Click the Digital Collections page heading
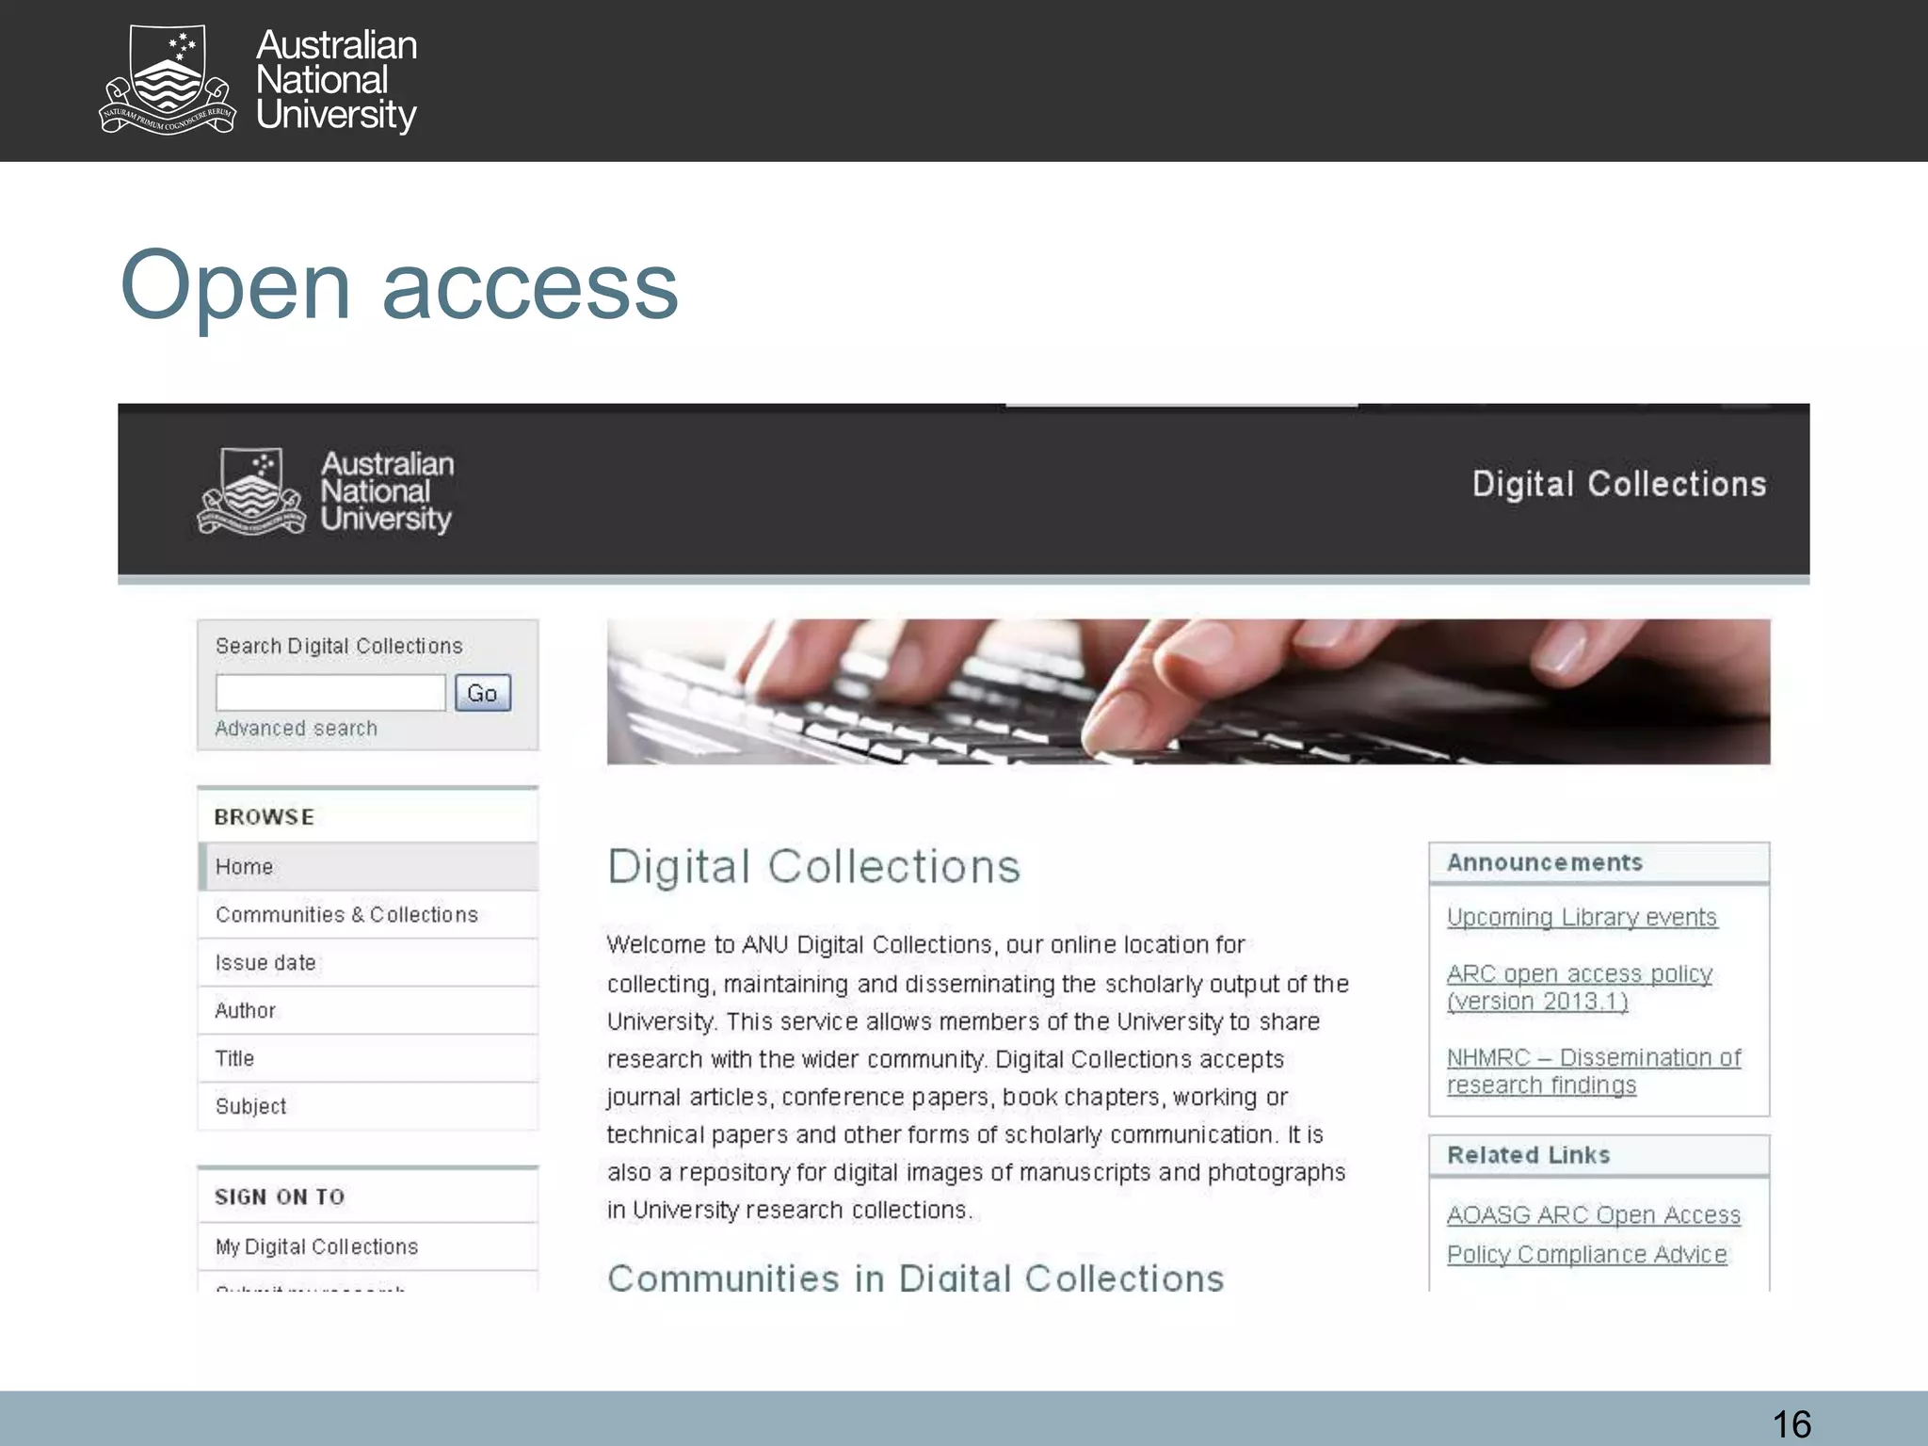 [813, 867]
